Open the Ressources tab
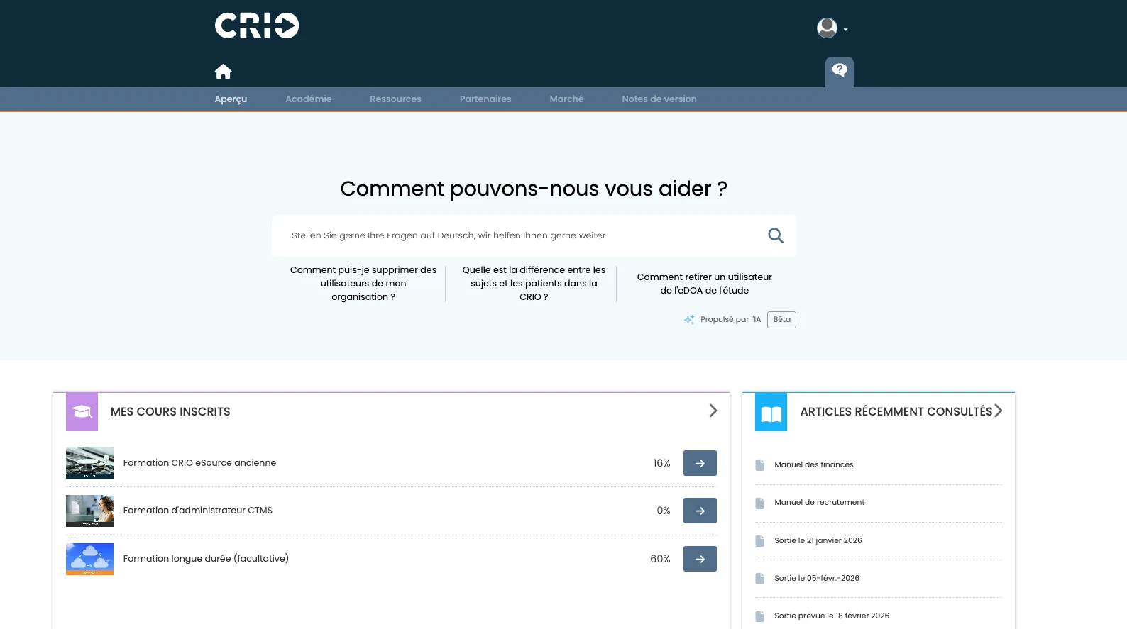1127x629 pixels. coord(395,99)
